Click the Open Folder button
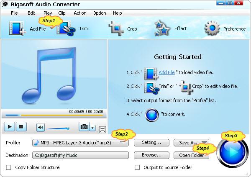Image resolution: width=251 pixels, height=177 pixels. coord(191,155)
